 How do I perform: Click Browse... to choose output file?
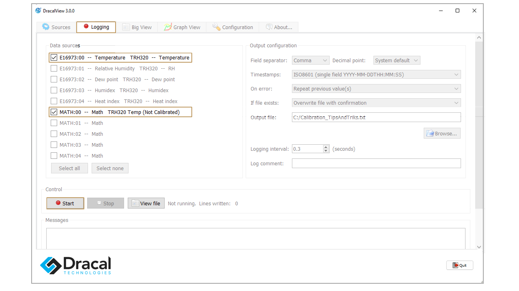(442, 133)
